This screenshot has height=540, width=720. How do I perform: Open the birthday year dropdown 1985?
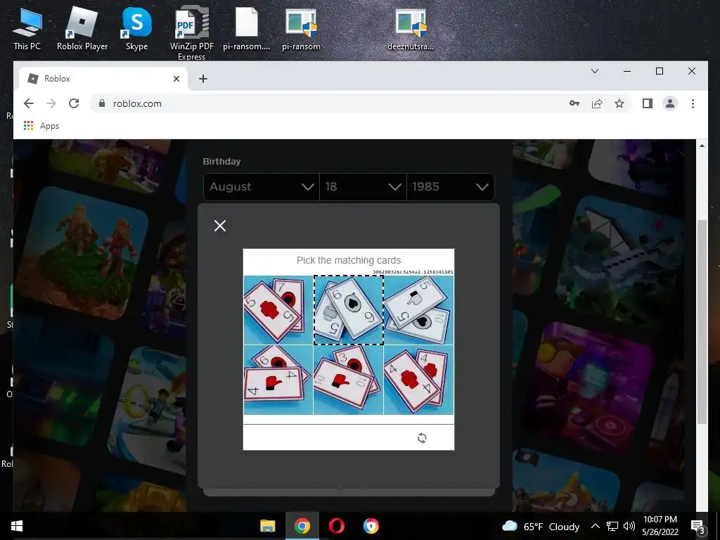[451, 187]
